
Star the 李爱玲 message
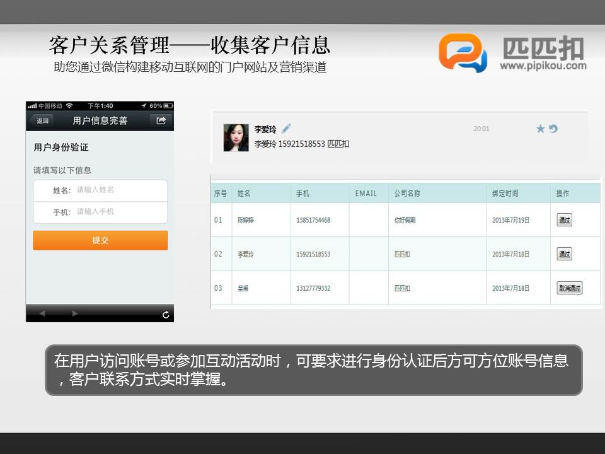pos(540,129)
